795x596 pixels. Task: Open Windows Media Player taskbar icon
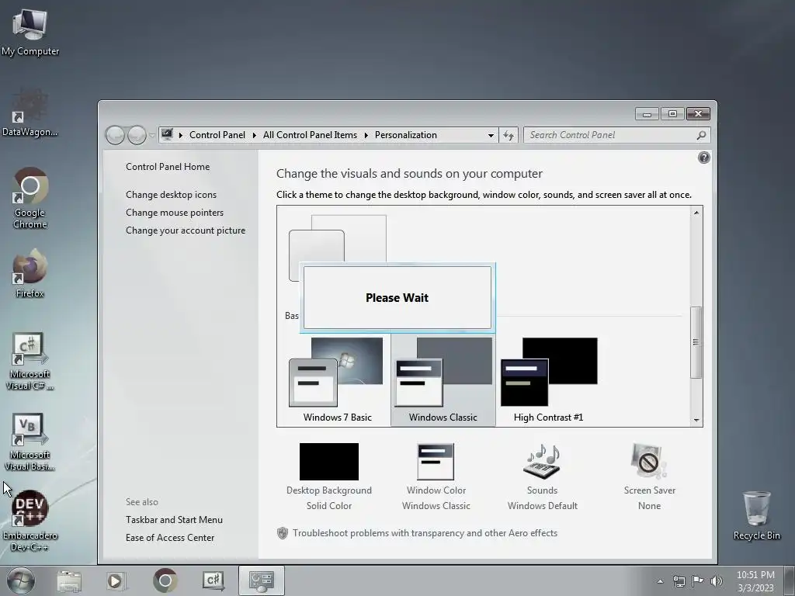click(x=115, y=580)
